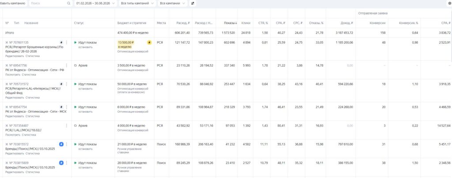The width and height of the screenshot is (452, 178).
Task: Click Редактировать for campaign 703815809
Action: coord(15,172)
